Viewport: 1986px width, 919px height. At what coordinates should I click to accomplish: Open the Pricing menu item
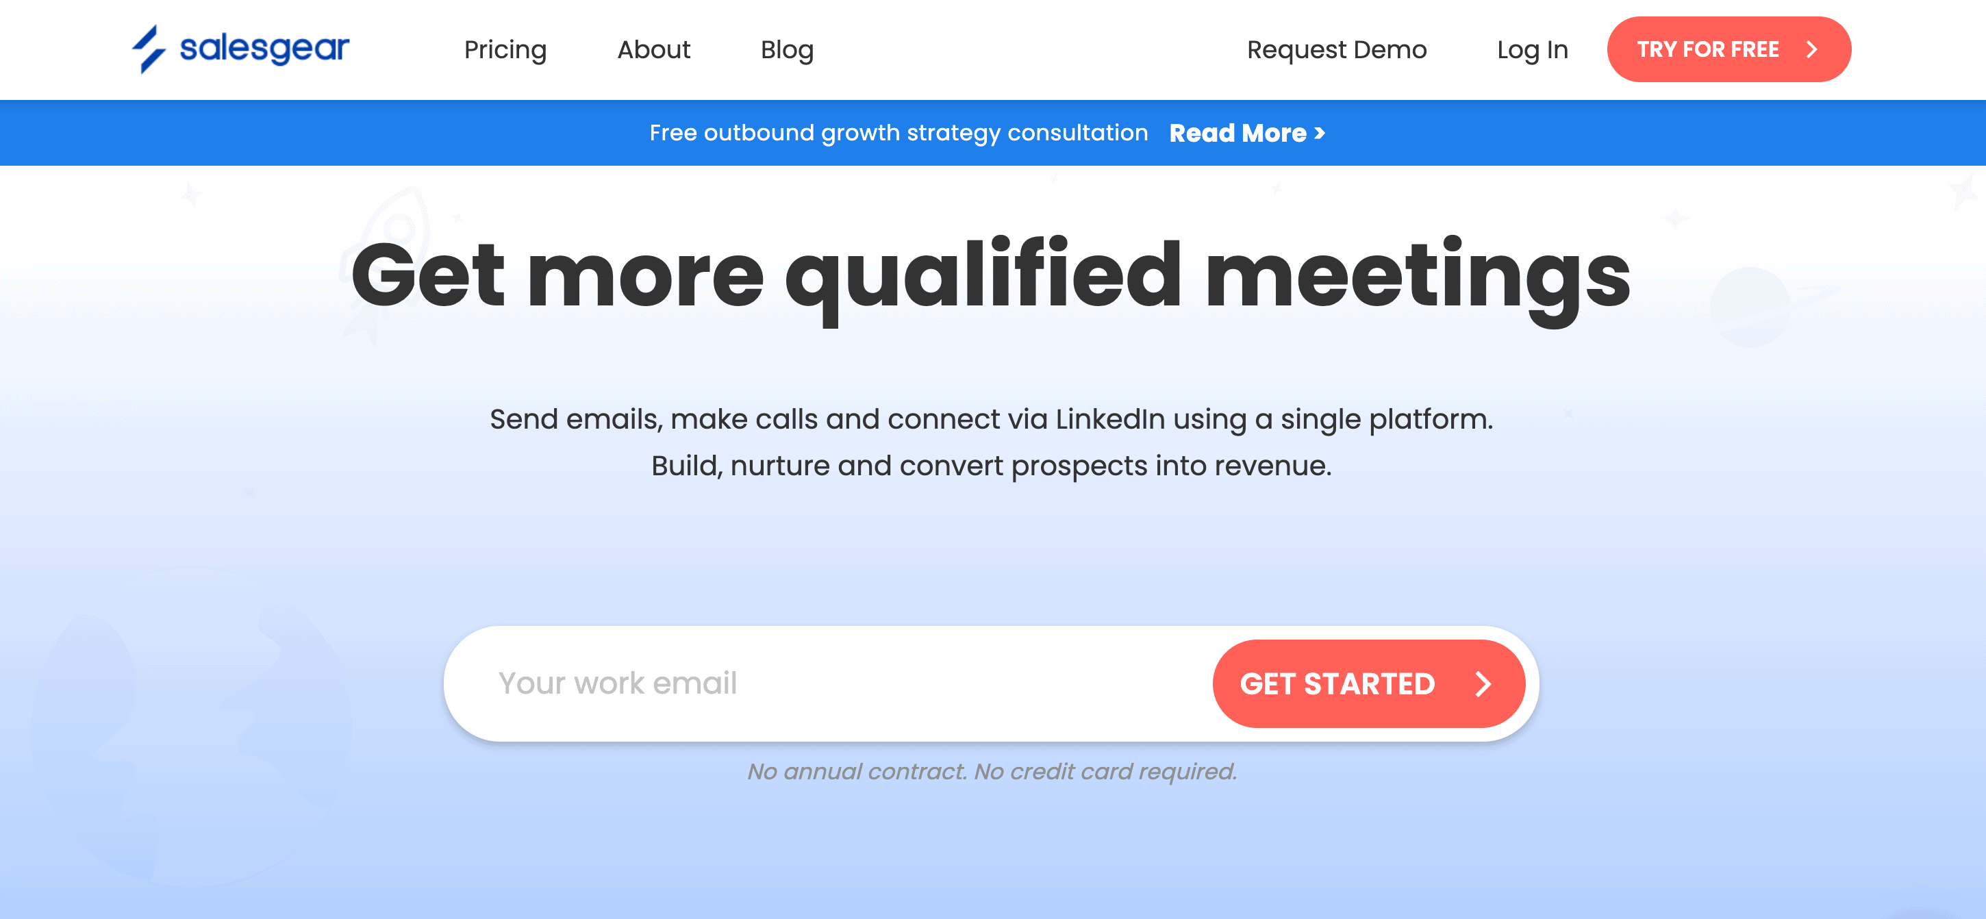point(505,49)
